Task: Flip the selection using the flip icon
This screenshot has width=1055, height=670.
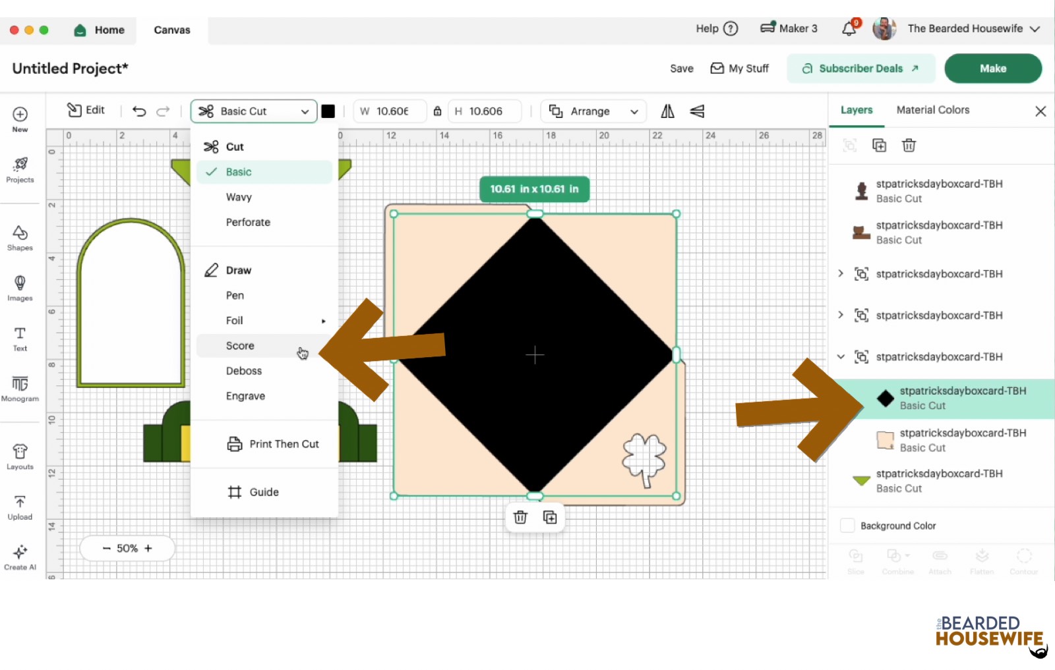Action: [667, 111]
